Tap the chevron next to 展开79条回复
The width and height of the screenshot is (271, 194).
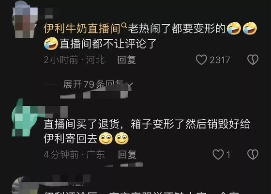click(x=130, y=84)
